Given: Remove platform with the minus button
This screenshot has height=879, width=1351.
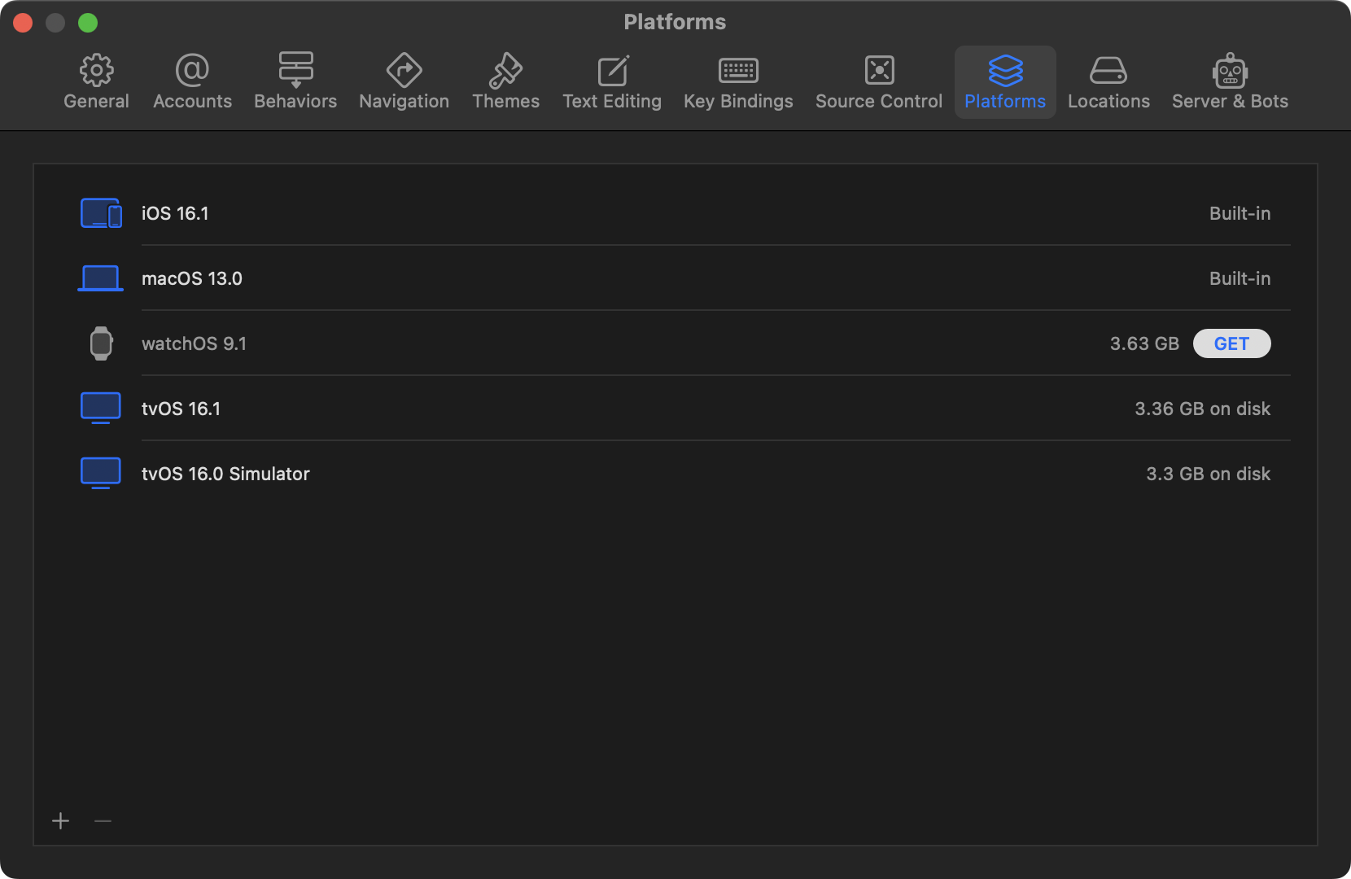Looking at the screenshot, I should [103, 820].
